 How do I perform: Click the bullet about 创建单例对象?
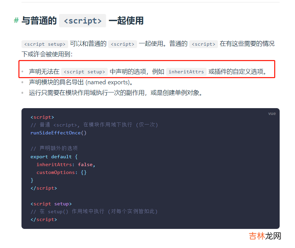(x=116, y=93)
